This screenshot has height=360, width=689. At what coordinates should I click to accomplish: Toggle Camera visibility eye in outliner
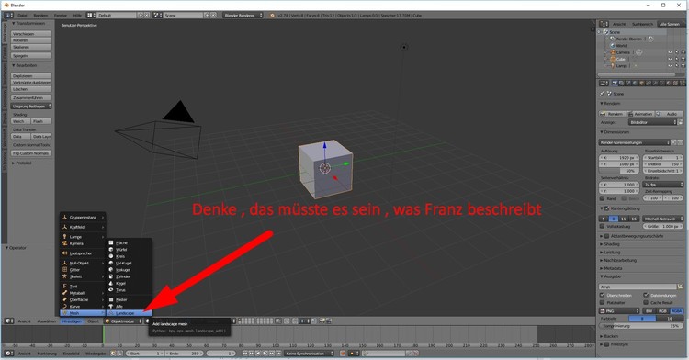[x=670, y=52]
